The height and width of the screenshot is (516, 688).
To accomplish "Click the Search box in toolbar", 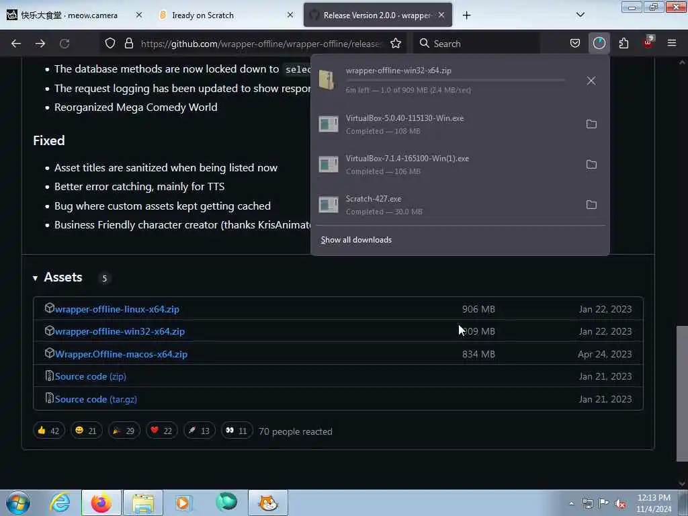I will (476, 44).
